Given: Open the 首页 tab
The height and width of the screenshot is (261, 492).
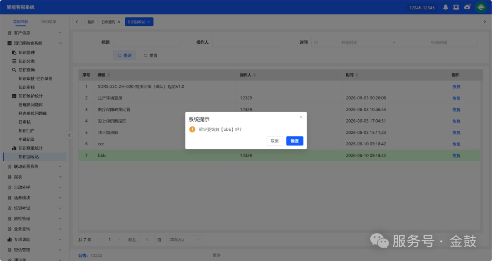Looking at the screenshot, I should tap(91, 22).
